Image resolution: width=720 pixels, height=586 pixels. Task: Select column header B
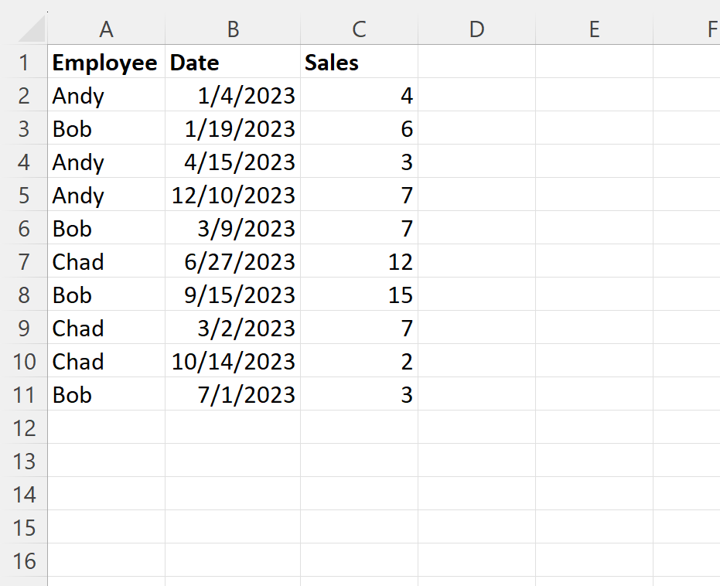click(232, 29)
